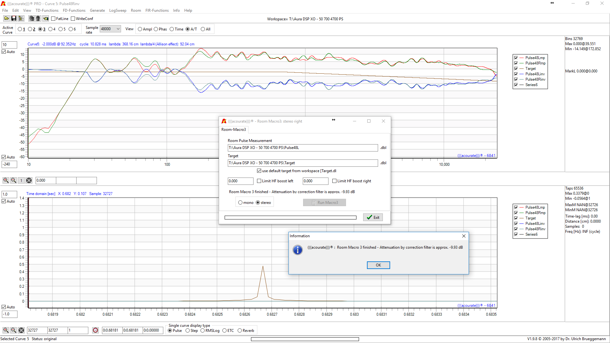
Task: Clear all curves with the multiple trash icon
Action: (x=31, y=19)
